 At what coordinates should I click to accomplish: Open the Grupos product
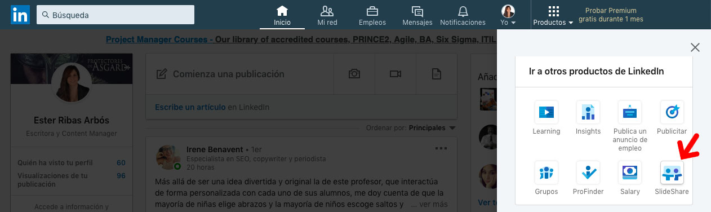tap(546, 178)
